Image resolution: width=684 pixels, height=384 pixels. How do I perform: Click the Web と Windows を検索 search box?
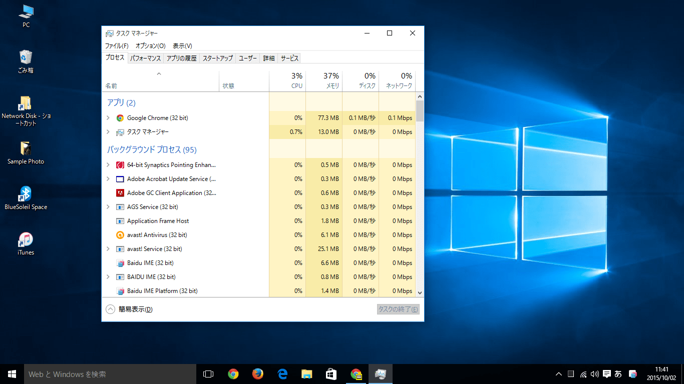click(110, 374)
